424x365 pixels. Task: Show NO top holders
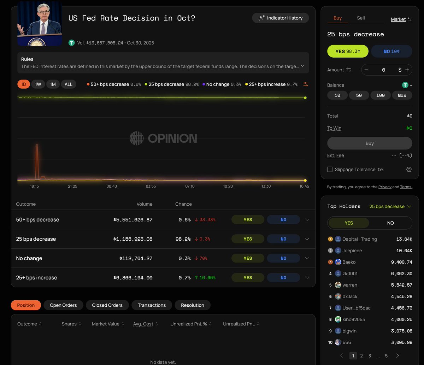click(390, 223)
